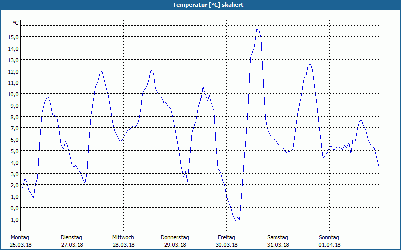Select the 6,0 axis value
401x250 pixels.
tap(15, 140)
